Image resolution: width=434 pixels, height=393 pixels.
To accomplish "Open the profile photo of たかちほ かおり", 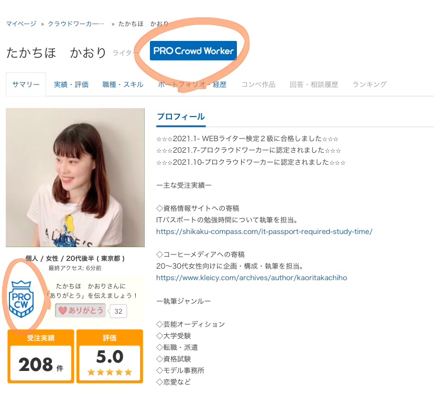I will (x=75, y=177).
